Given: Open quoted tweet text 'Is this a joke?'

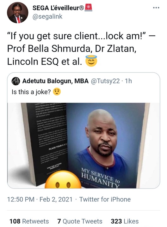Looking at the screenshot, I should point(31,92).
